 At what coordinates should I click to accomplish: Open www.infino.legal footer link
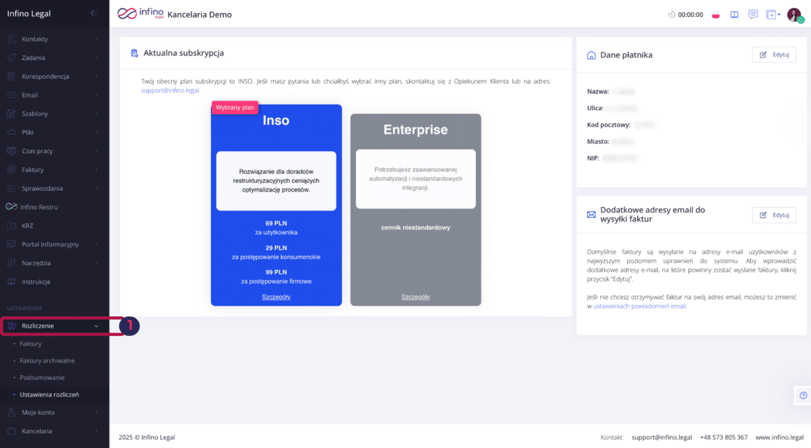point(778,437)
